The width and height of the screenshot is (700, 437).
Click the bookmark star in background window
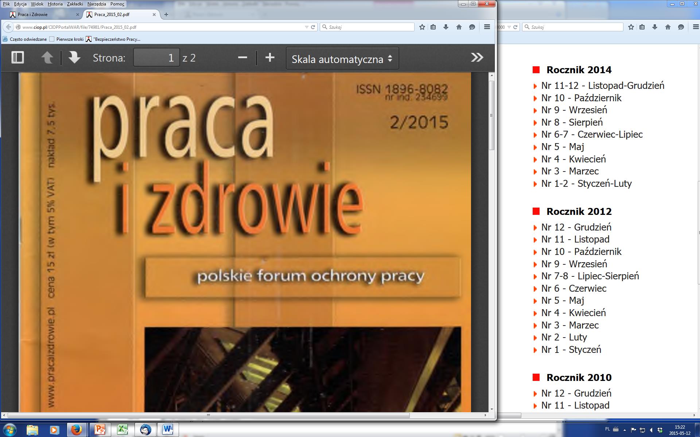pyautogui.click(x=631, y=27)
